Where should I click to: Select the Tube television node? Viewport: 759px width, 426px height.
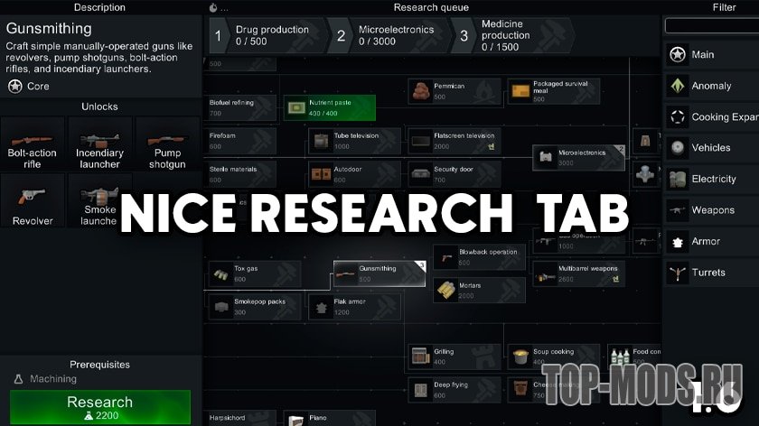click(354, 141)
